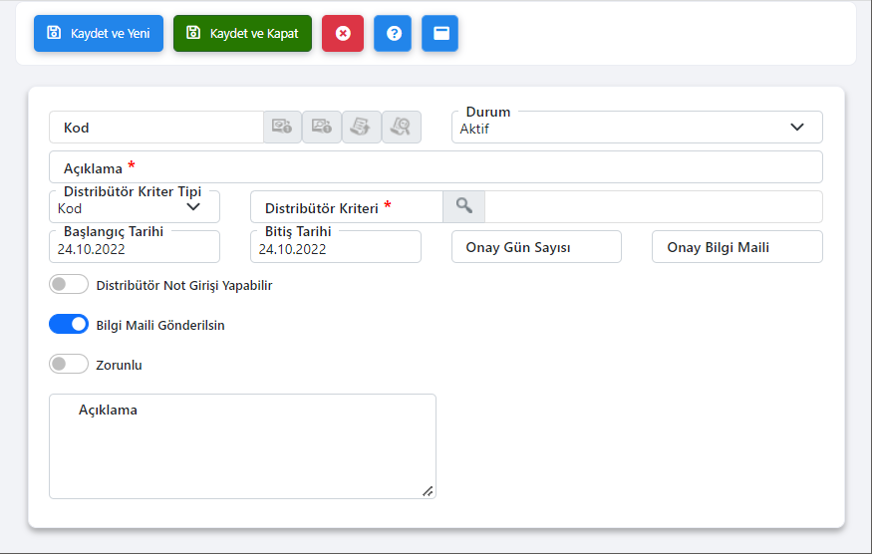The height and width of the screenshot is (554, 872).
Task: Toggle the Zorunlu switch on
Action: pos(69,365)
